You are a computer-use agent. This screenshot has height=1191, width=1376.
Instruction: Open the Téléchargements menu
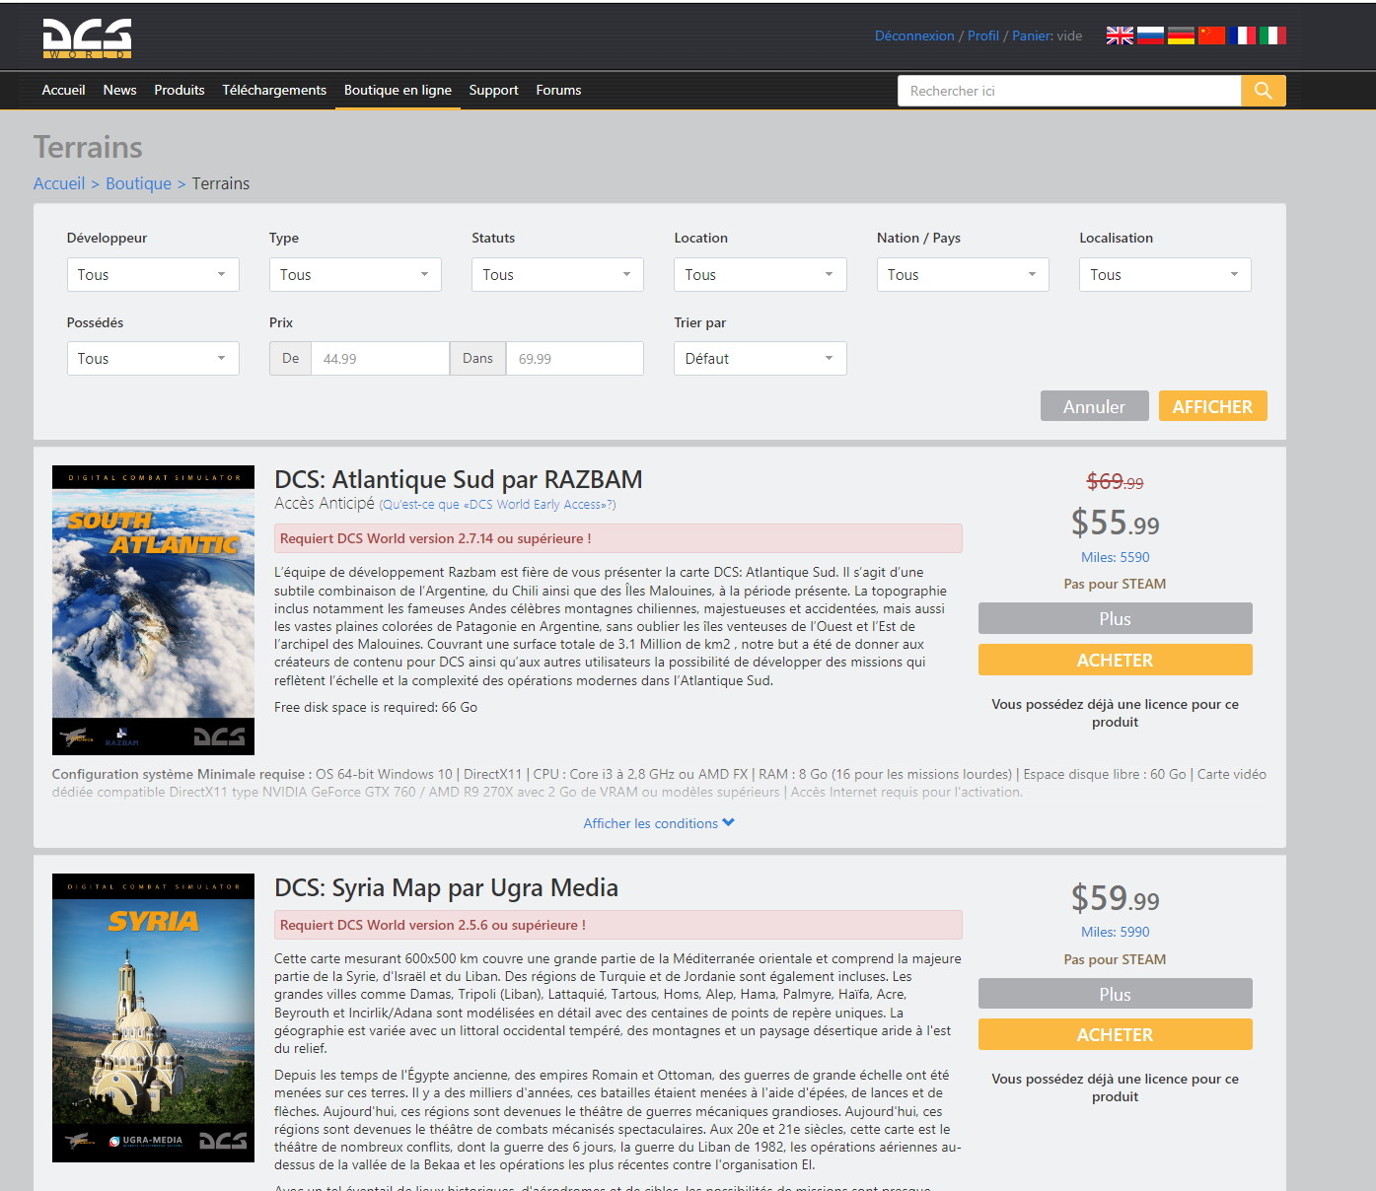click(274, 90)
